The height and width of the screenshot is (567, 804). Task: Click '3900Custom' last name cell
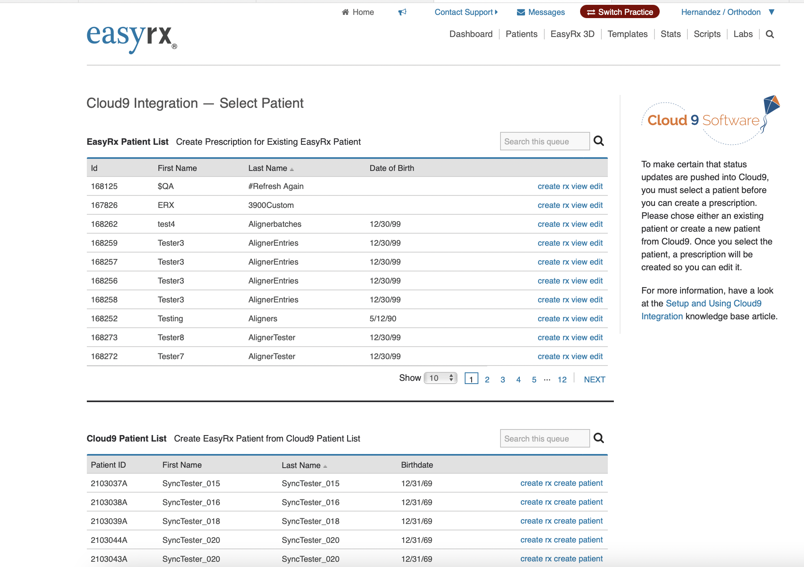pyautogui.click(x=271, y=205)
